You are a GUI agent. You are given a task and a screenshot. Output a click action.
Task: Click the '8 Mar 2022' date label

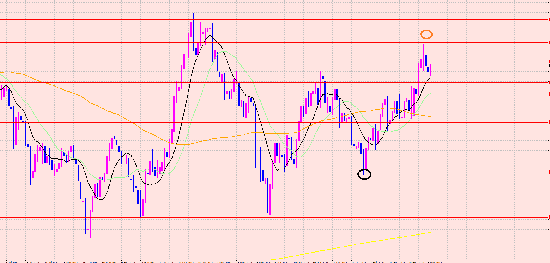tap(435, 262)
